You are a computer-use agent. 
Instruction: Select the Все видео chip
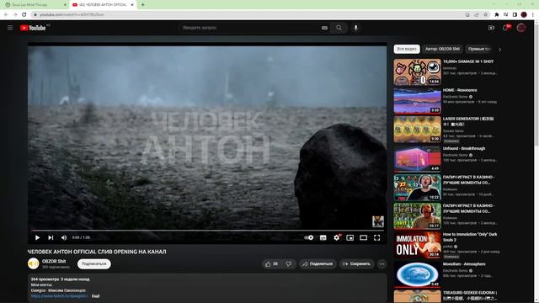407,49
